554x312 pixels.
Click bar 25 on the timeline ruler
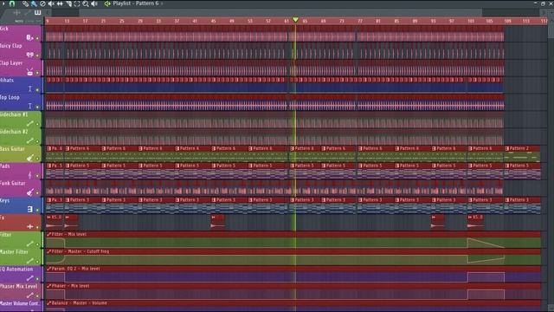coord(121,21)
